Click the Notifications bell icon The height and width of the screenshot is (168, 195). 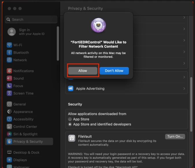tap(9, 71)
